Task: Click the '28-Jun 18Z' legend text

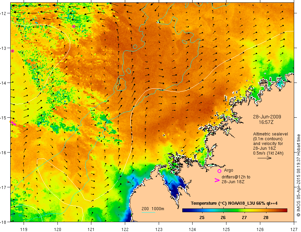Action: [233, 182]
